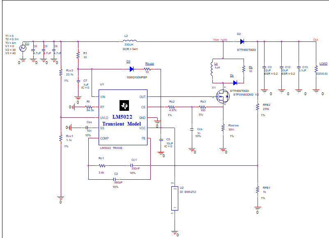The image size is (329, 238).
Task: Click the VIN pin label on U1
Action: 103,97
